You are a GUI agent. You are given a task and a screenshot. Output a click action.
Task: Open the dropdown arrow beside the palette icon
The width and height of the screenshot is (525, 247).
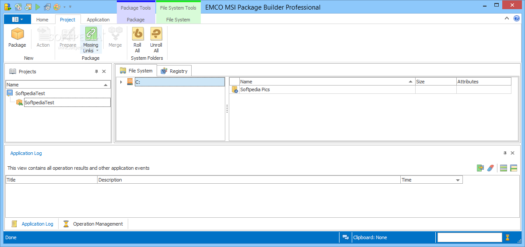point(64,7)
